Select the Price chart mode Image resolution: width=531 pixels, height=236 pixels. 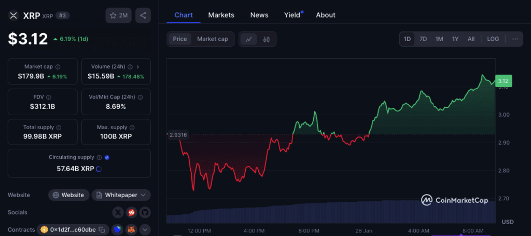pyautogui.click(x=180, y=39)
